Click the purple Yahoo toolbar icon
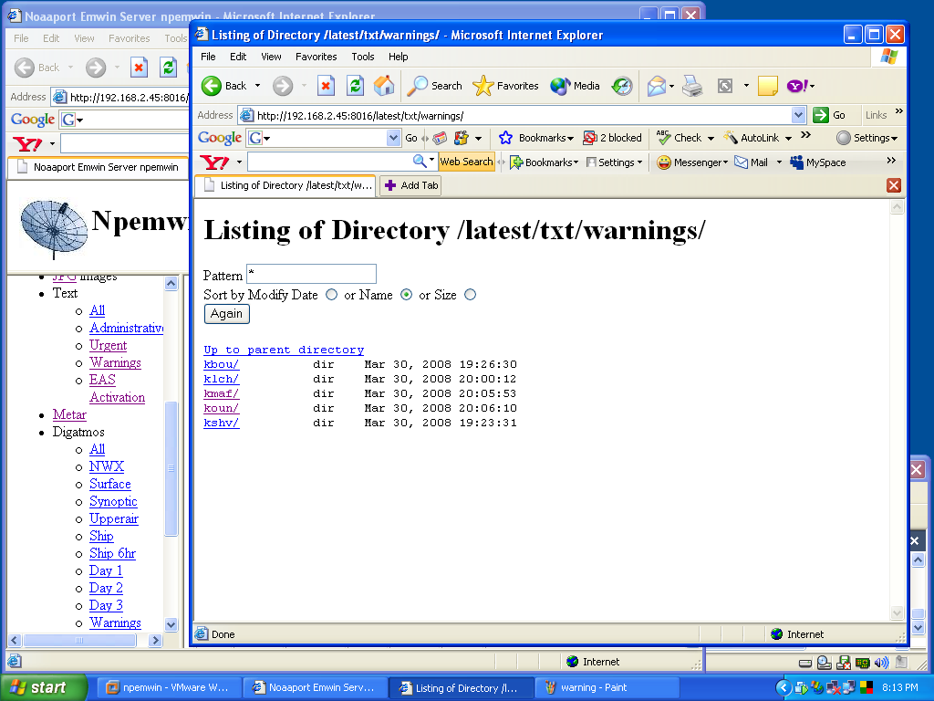 click(797, 86)
